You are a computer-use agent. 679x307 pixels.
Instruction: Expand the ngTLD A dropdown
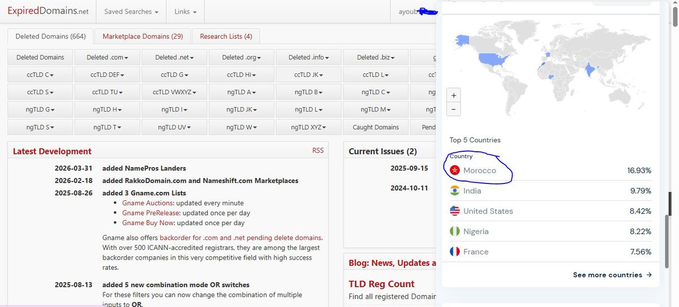[242, 92]
